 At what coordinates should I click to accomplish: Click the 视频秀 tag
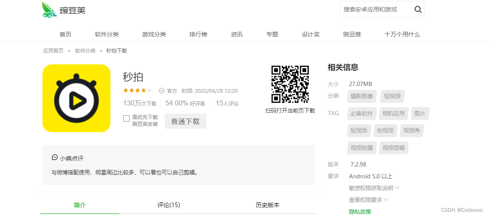pos(412,130)
